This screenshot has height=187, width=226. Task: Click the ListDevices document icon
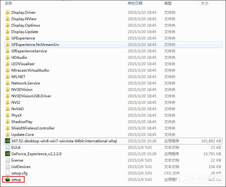click(x=8, y=166)
